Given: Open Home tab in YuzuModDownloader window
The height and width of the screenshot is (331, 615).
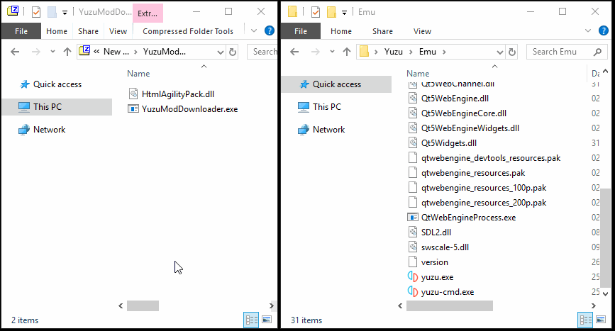Looking at the screenshot, I should 57,31.
